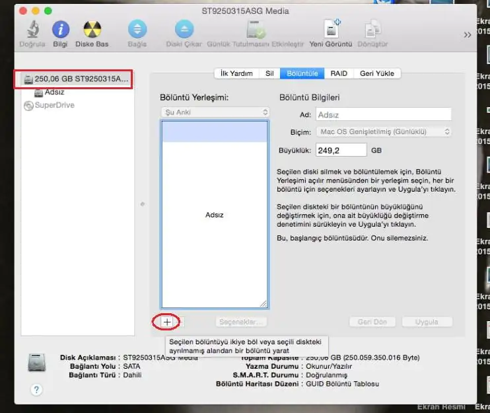Click the partition resize handle in layout
This screenshot has width=490, height=413.
tap(263, 303)
